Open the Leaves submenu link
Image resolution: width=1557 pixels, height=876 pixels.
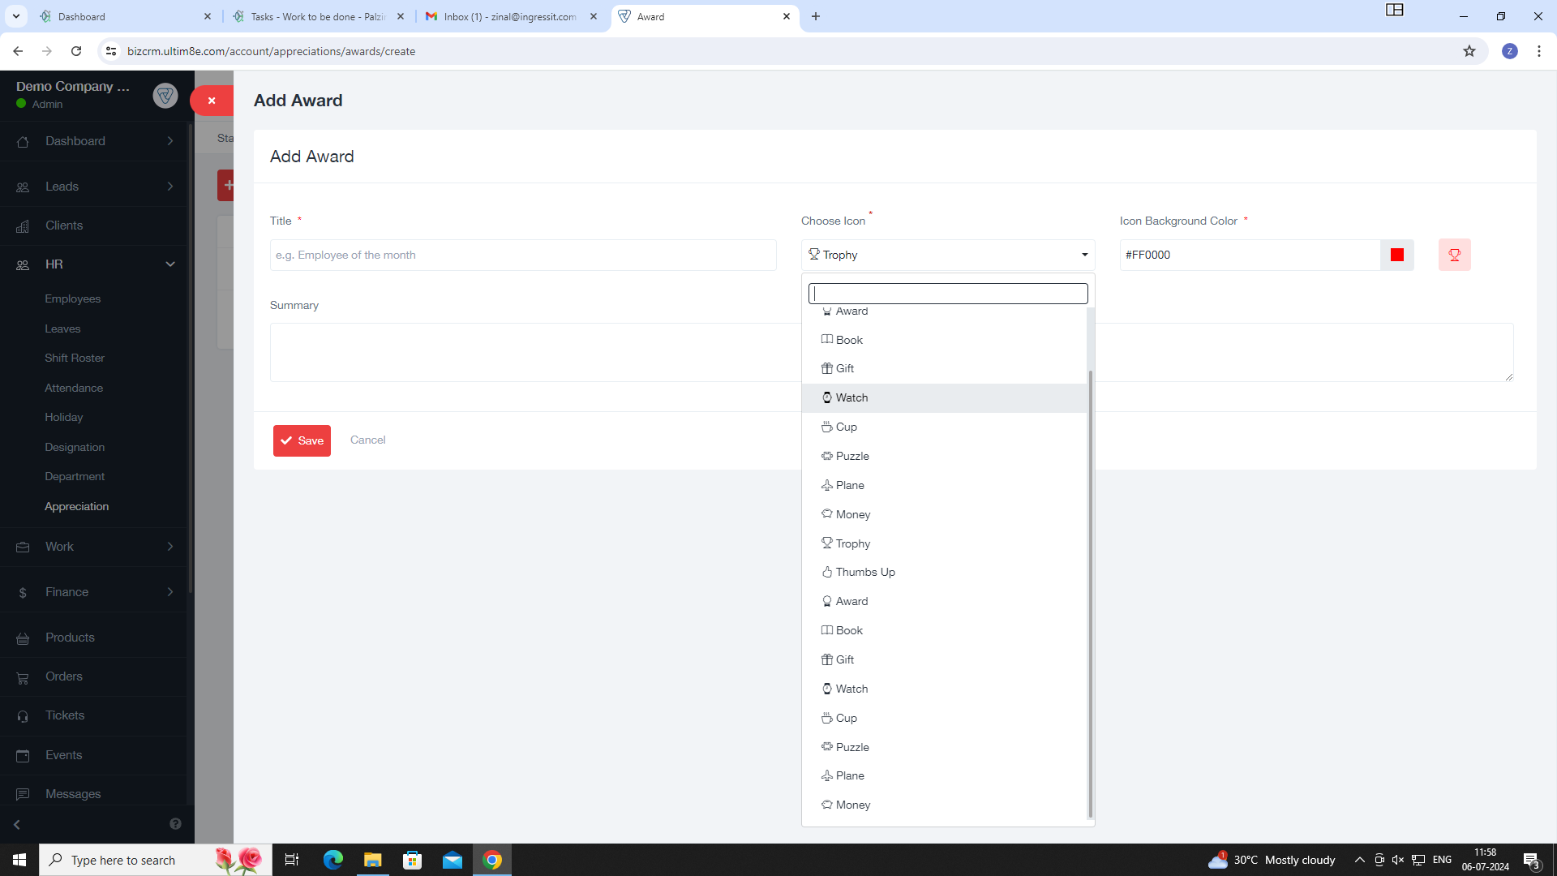pyautogui.click(x=62, y=328)
